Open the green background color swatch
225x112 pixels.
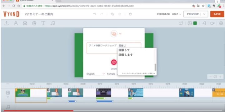coord(195,23)
